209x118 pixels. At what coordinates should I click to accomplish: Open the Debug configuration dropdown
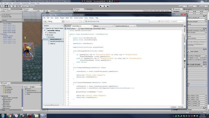[x=56, y=21]
